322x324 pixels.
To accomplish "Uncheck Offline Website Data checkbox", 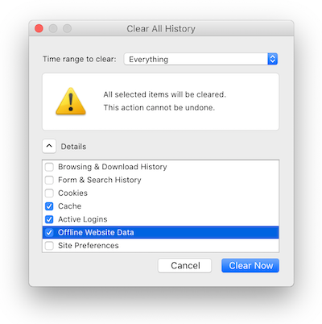I will (49, 232).
